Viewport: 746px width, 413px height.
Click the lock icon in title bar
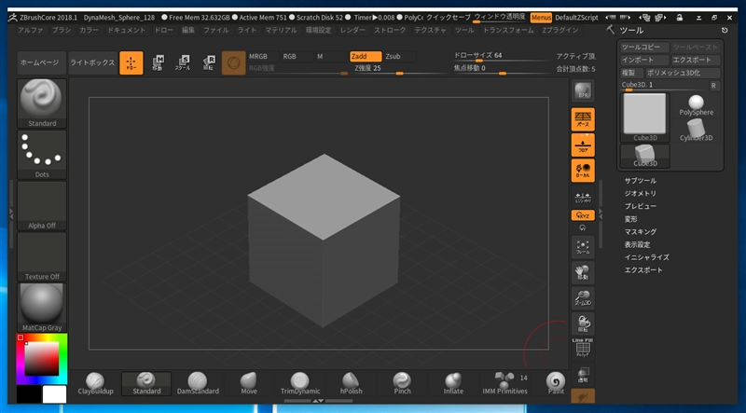click(680, 18)
